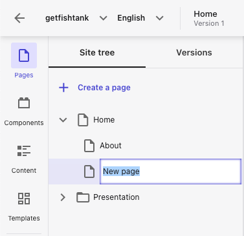
Task: Open the Content sidebar panel
Action: (x=24, y=159)
